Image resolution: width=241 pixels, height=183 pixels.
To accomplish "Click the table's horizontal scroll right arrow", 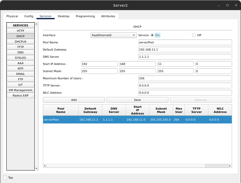I will click(230, 166).
